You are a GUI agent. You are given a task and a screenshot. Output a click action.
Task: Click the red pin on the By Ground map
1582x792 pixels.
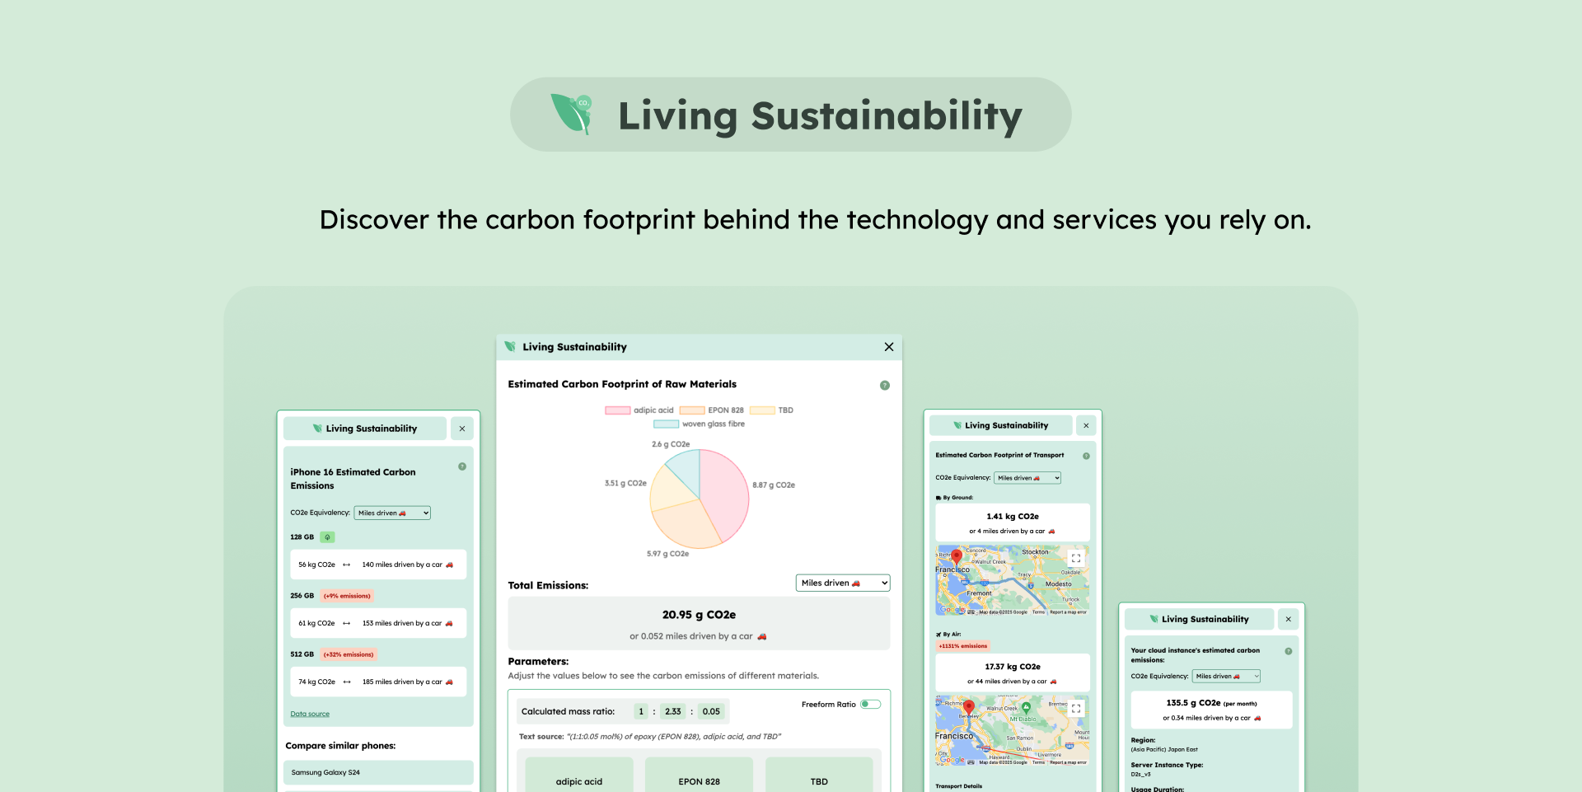957,556
